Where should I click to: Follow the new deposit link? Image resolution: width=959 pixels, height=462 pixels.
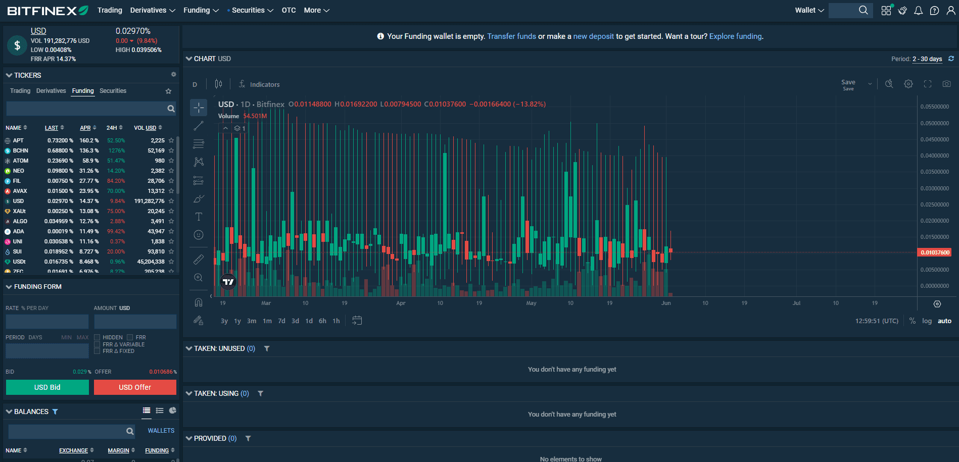[x=593, y=36]
